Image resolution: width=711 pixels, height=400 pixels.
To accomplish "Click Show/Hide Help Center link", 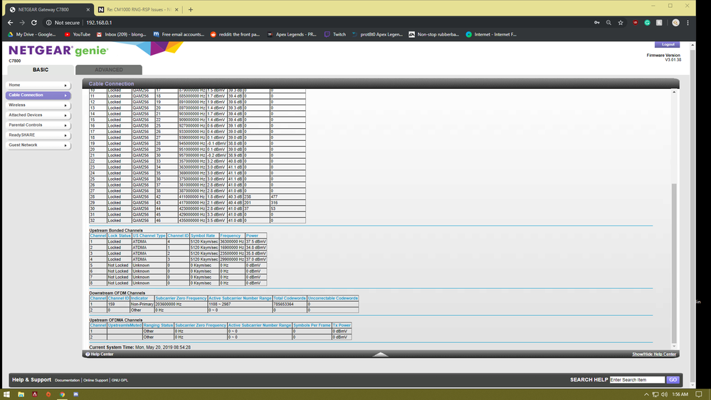I will tap(654, 354).
